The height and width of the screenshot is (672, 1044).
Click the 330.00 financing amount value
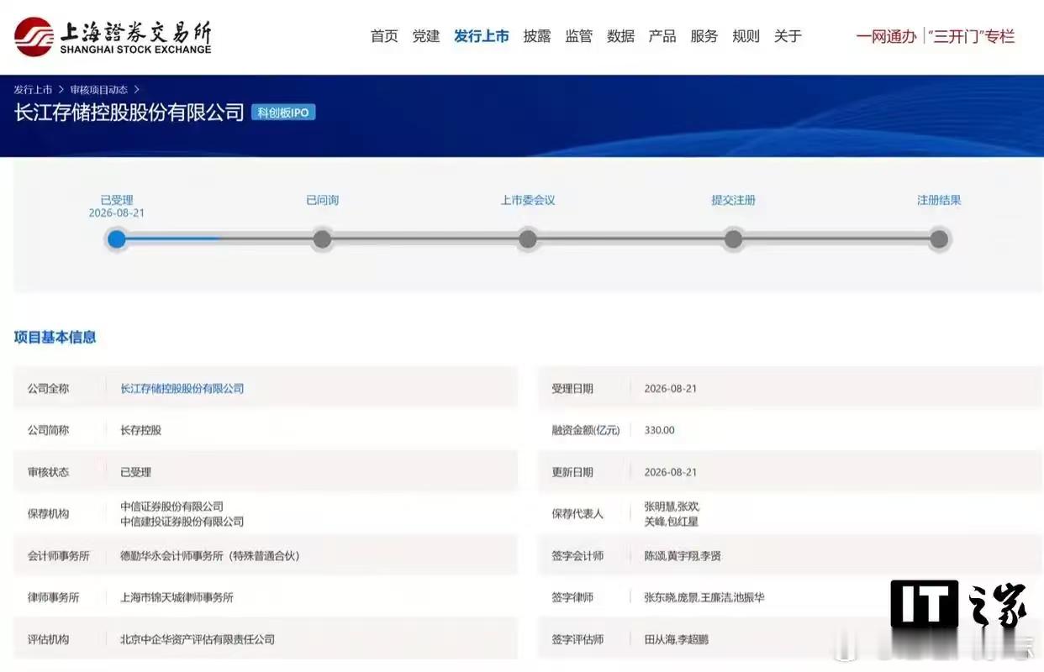pos(660,430)
